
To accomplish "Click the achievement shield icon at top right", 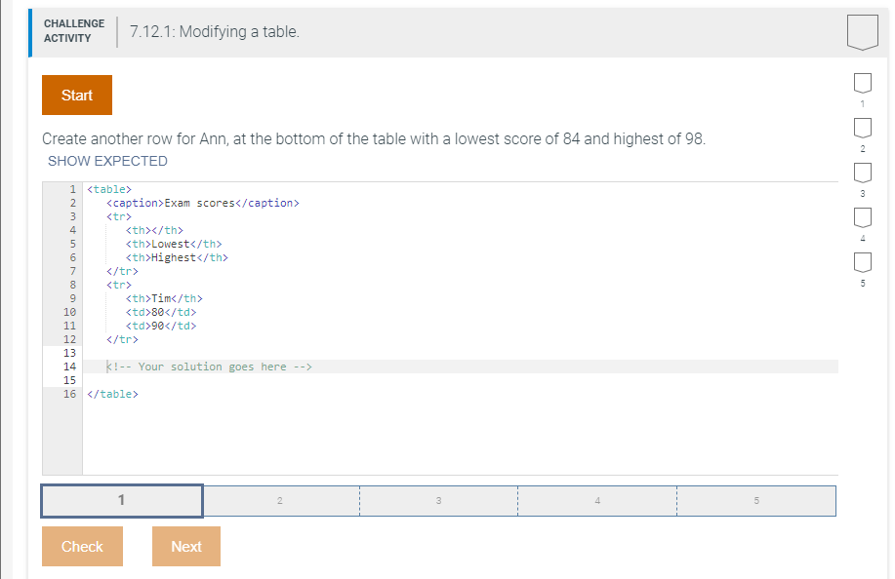I will coord(863,32).
